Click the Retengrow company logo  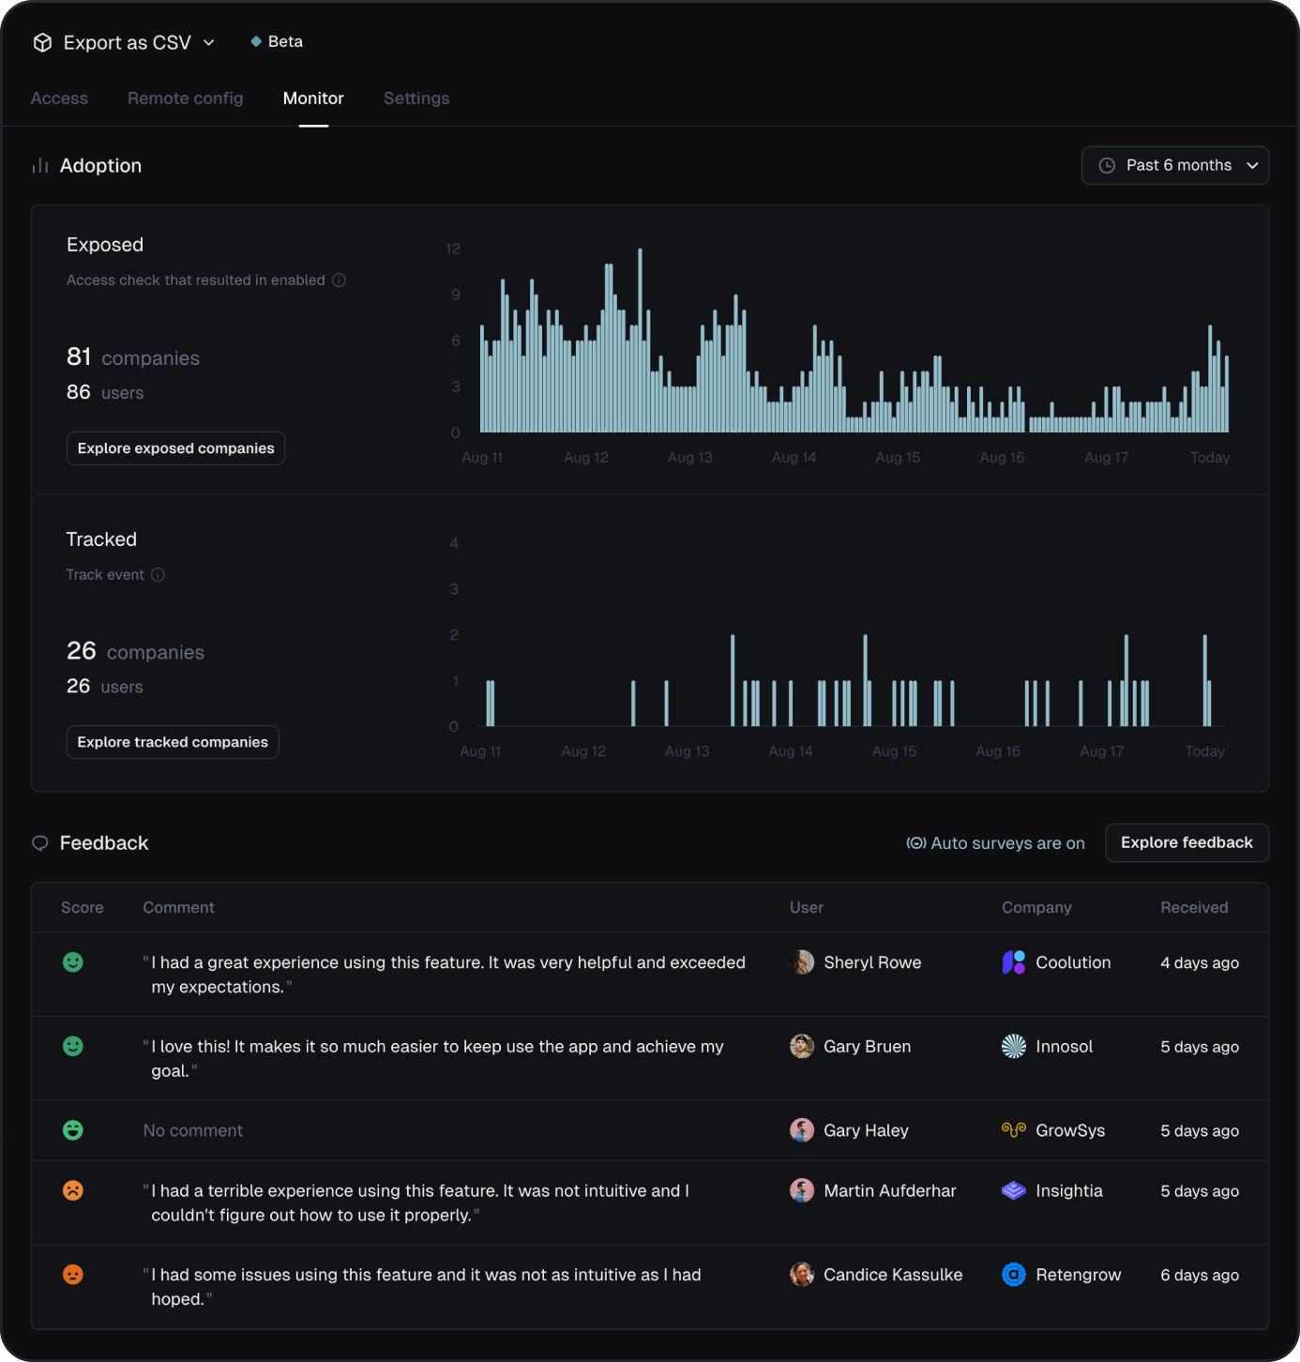[1014, 1275]
